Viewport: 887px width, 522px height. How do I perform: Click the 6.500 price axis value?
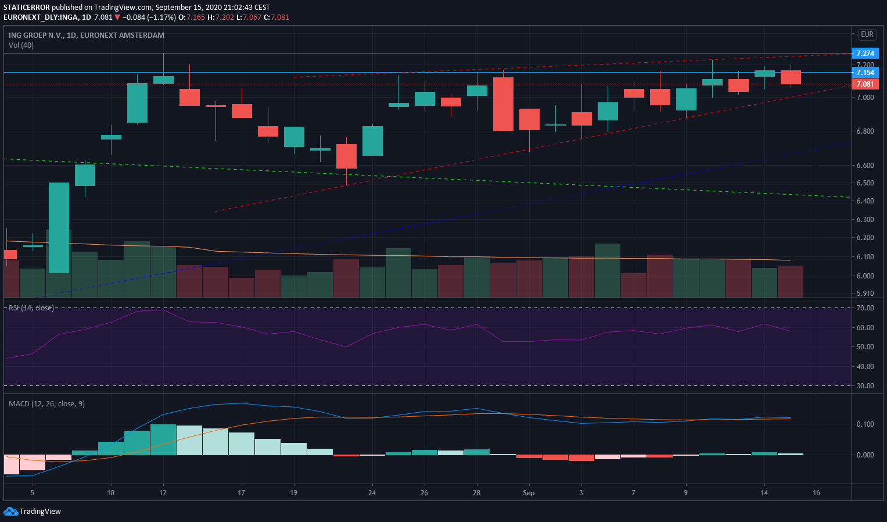pyautogui.click(x=865, y=183)
